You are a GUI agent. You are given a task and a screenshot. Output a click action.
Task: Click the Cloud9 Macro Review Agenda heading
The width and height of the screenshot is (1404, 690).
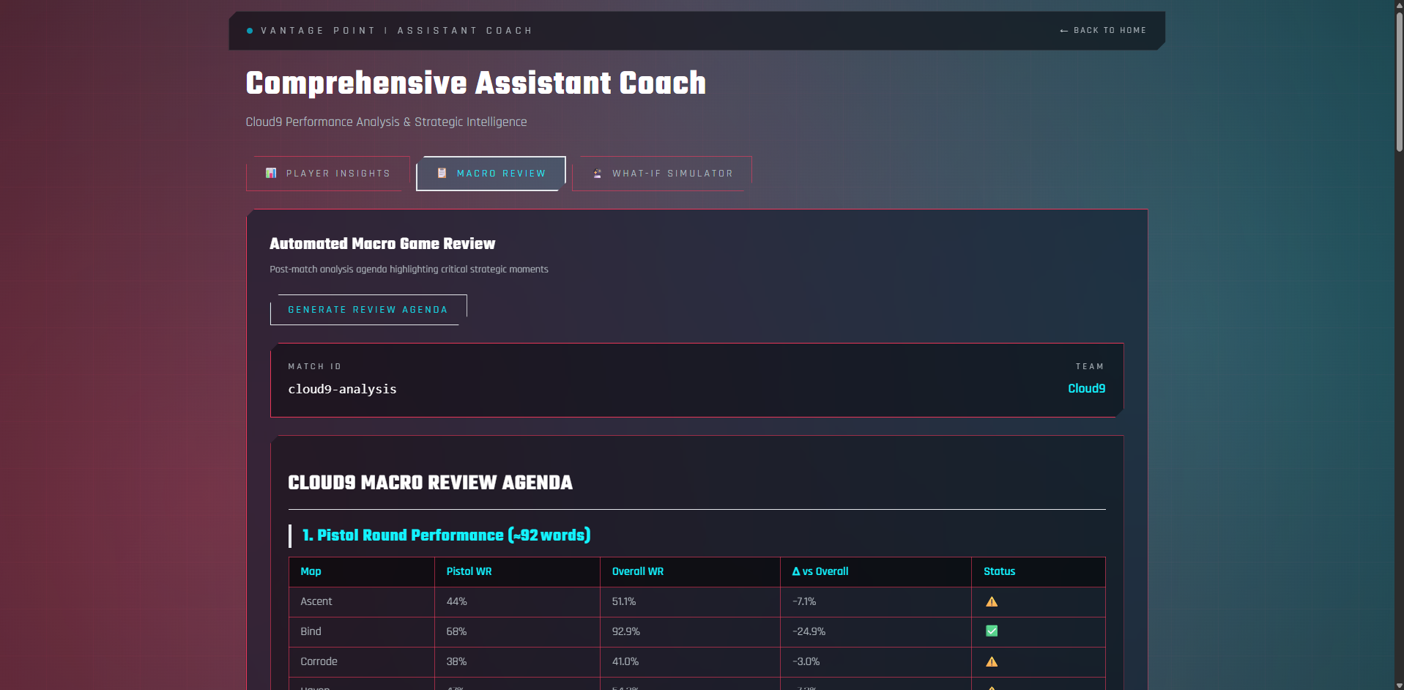431,483
